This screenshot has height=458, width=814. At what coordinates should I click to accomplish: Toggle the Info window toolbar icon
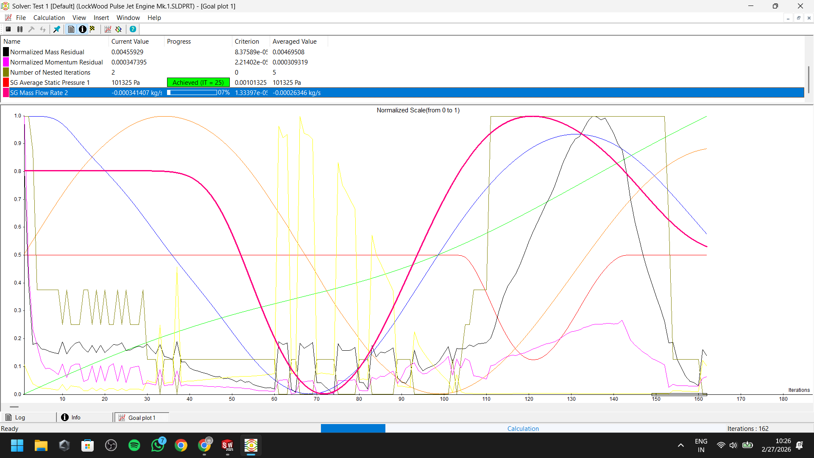click(x=82, y=29)
